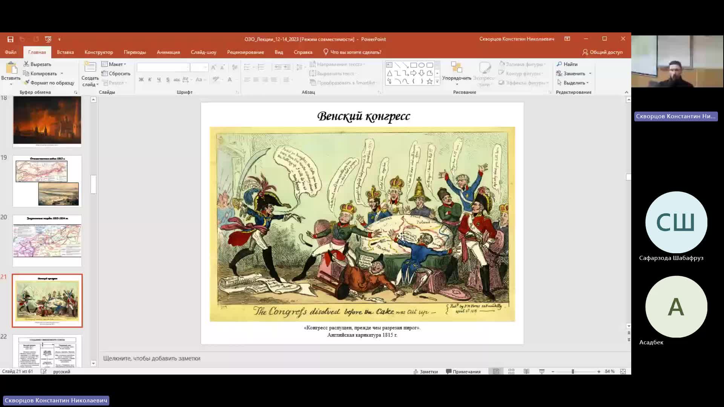This screenshot has width=724, height=407.
Task: Click Найти to search in presentation
Action: tap(567, 64)
